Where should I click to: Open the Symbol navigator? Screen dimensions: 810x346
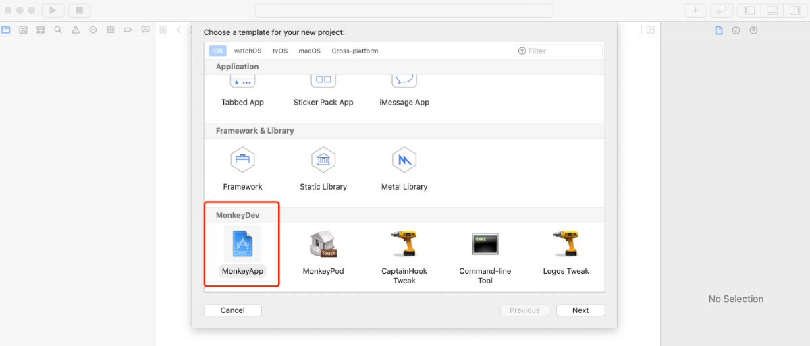tap(41, 30)
